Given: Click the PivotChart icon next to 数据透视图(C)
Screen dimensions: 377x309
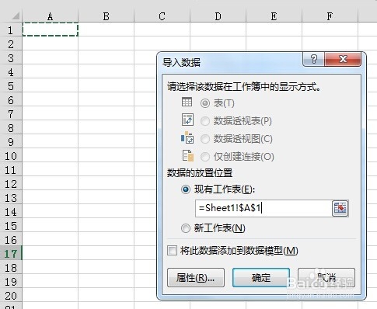Looking at the screenshot, I should pos(187,137).
